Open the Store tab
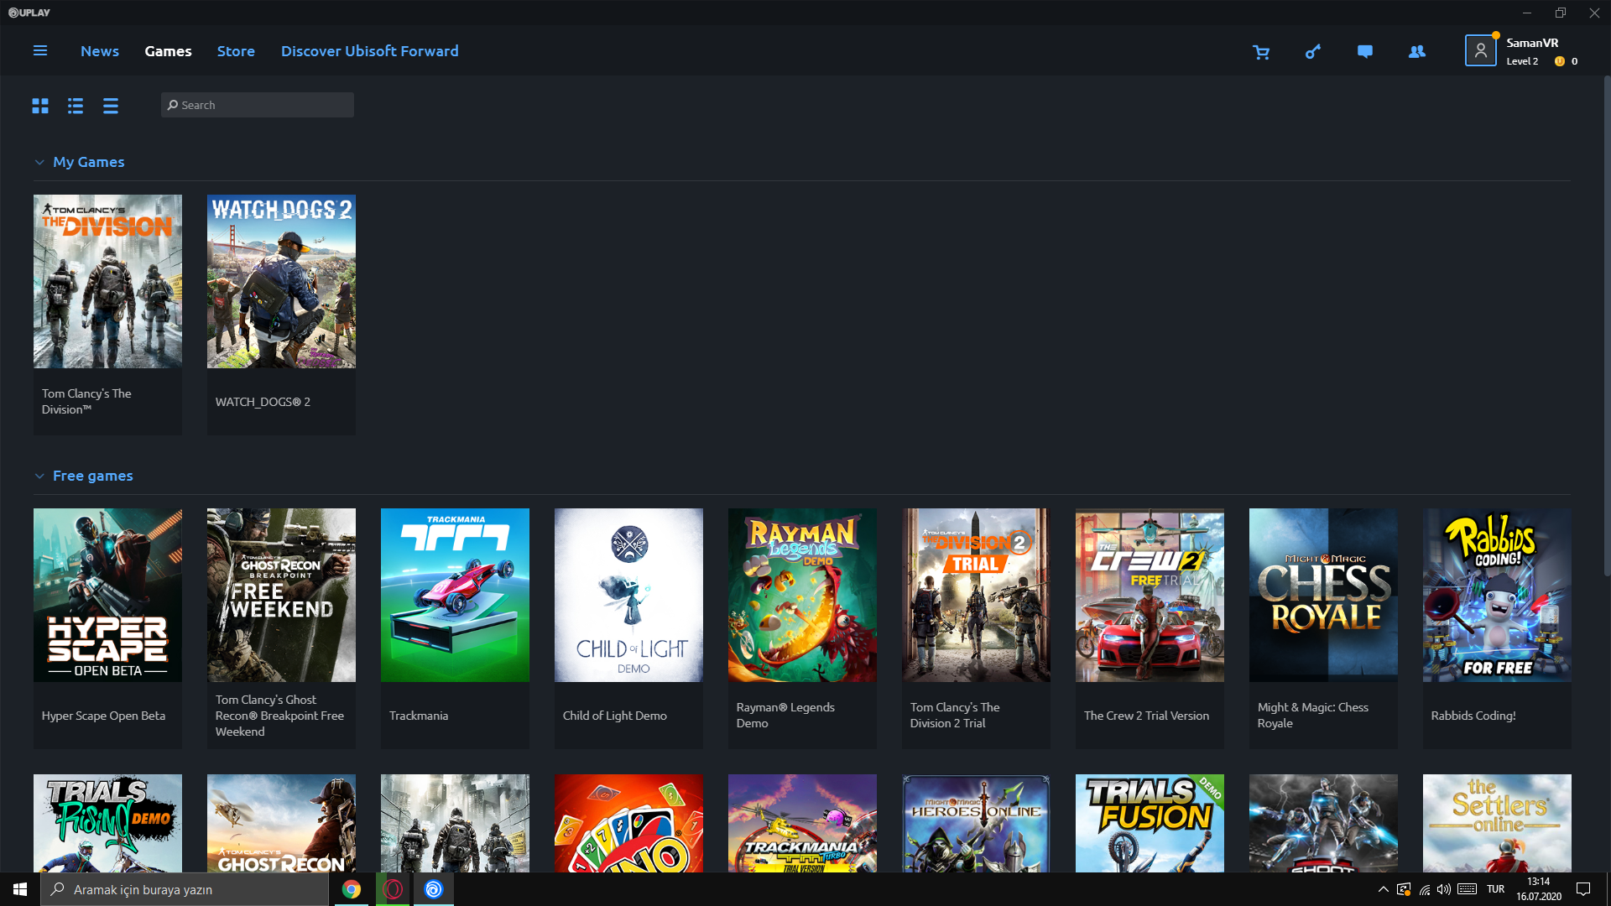The width and height of the screenshot is (1611, 906). pyautogui.click(x=236, y=51)
